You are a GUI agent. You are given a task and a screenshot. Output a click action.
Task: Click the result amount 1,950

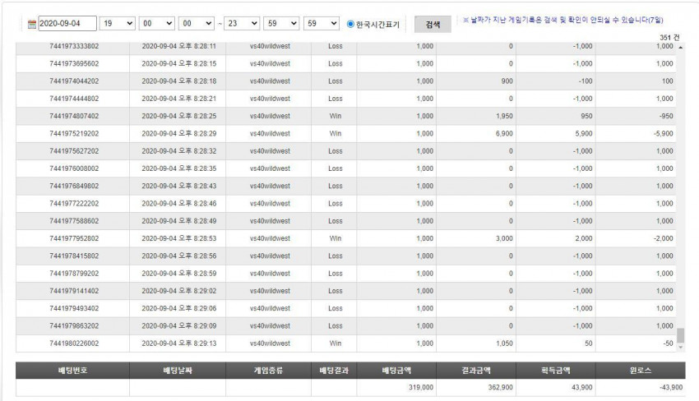click(x=504, y=116)
